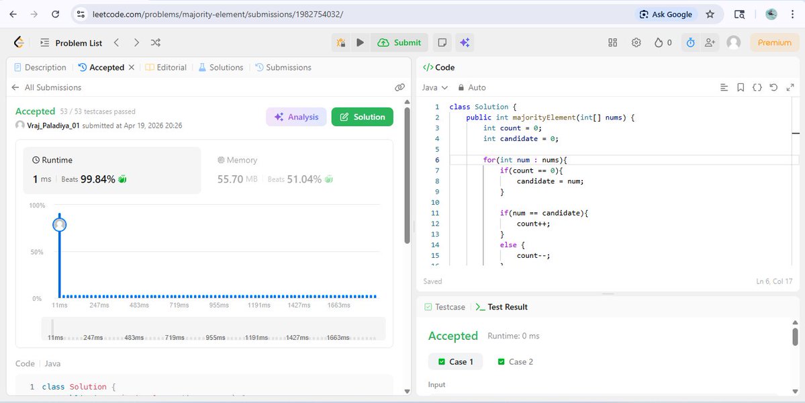The height and width of the screenshot is (403, 805).
Task: Open the LeetCode user avatar menu
Action: 734,42
